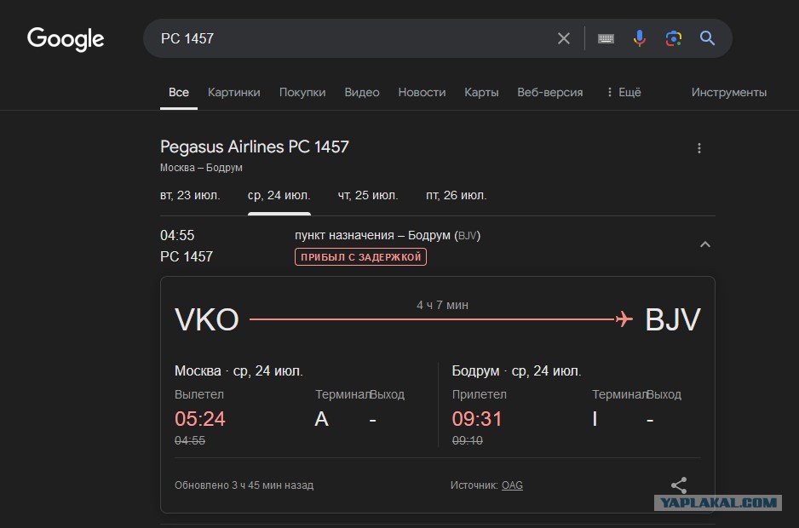Viewport: 799px width, 528px height.
Task: Click the plane icon on route line
Action: (x=624, y=319)
